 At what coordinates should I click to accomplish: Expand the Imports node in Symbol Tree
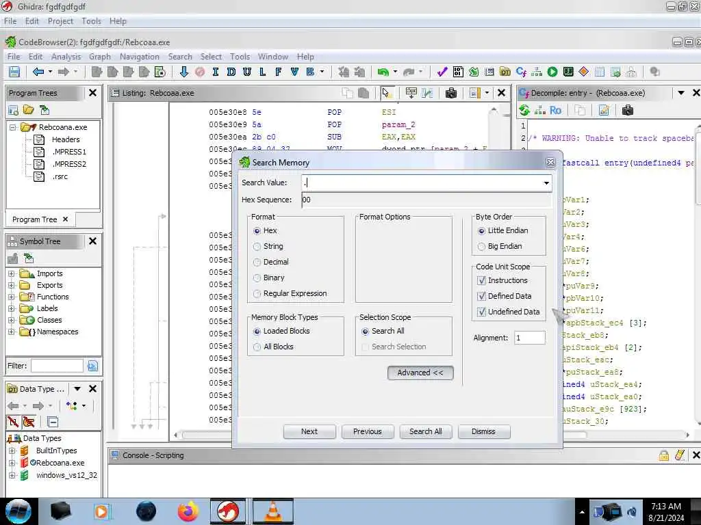pos(12,273)
